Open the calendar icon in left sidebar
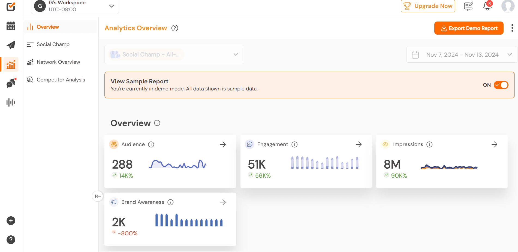Image resolution: width=518 pixels, height=252 pixels. click(x=11, y=26)
